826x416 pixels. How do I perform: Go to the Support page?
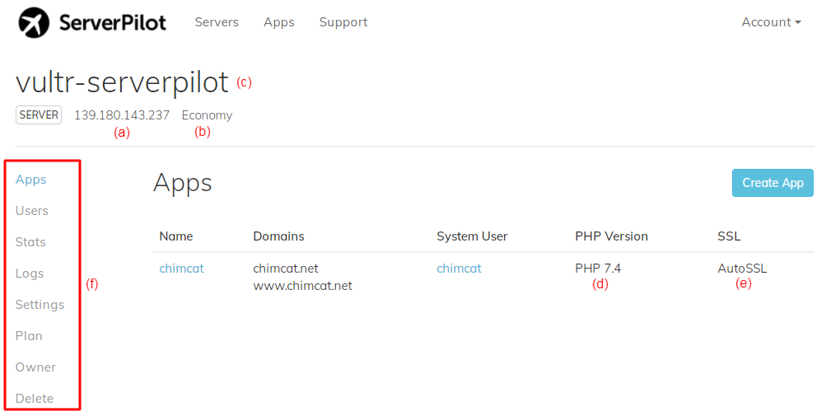click(343, 22)
